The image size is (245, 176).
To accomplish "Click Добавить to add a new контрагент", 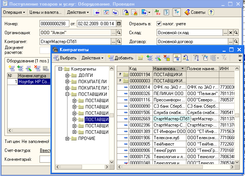I will click(120, 58).
